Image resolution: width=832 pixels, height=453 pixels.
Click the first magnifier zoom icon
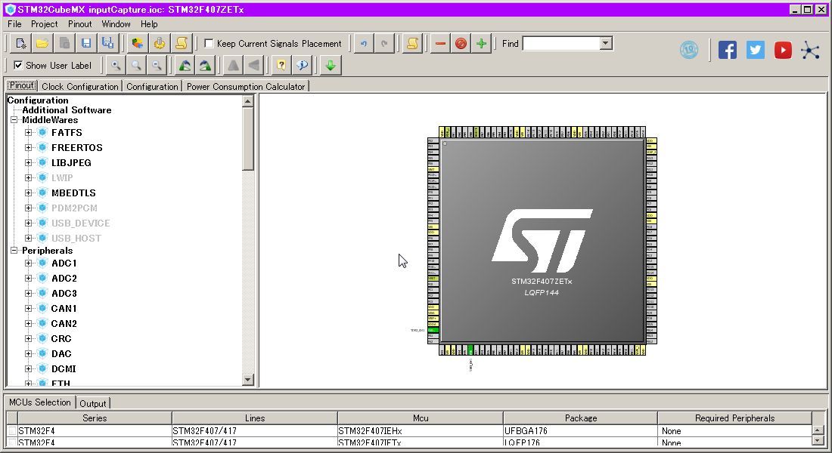(116, 65)
